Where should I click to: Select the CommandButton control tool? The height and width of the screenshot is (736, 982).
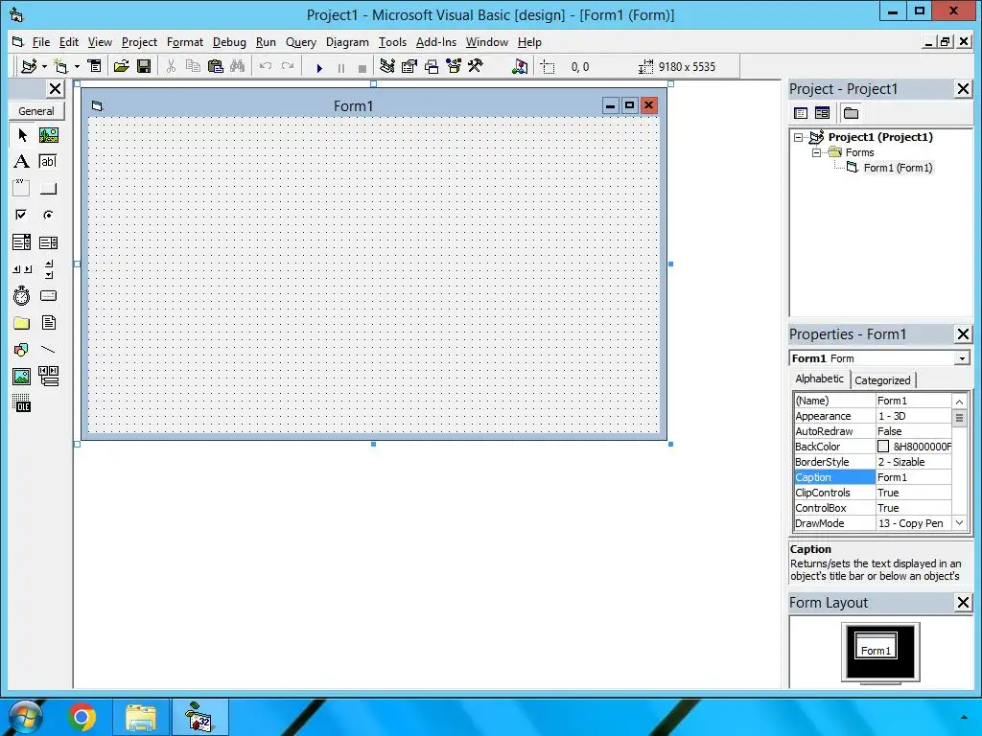point(48,188)
